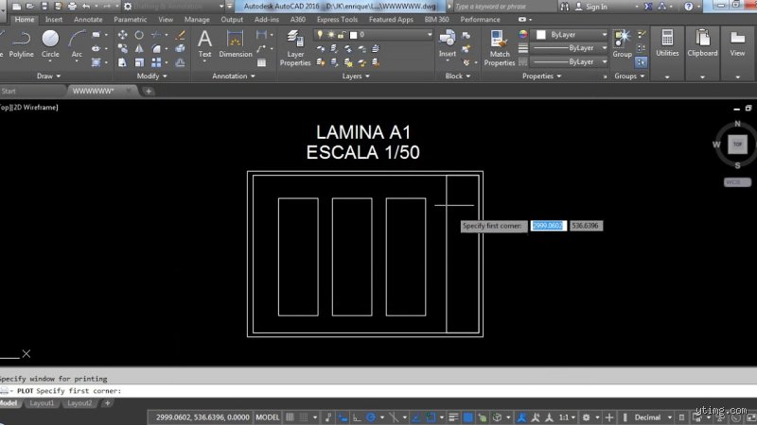
Task: Toggle lineweight display in status bar
Action: [453, 417]
